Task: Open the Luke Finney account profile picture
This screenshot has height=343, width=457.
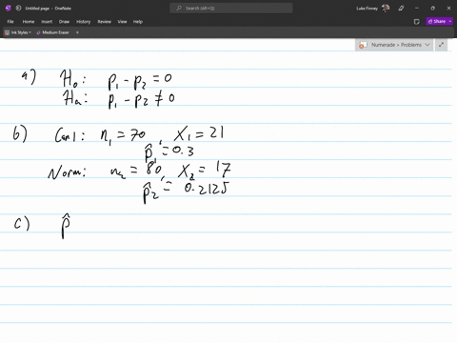Action: [x=386, y=9]
